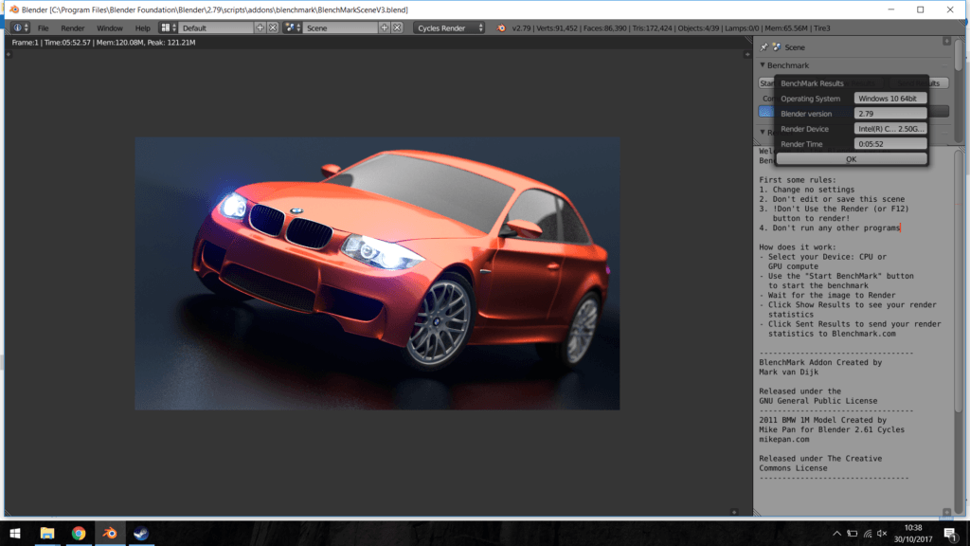Open the Render menu
The image size is (970, 546).
[x=72, y=27]
